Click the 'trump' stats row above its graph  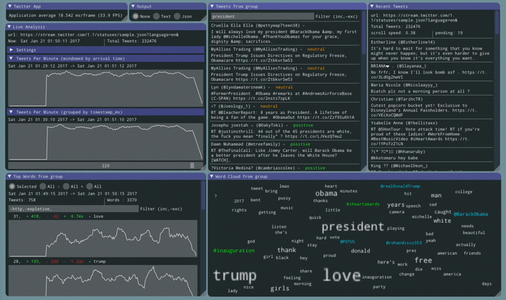[59, 261]
